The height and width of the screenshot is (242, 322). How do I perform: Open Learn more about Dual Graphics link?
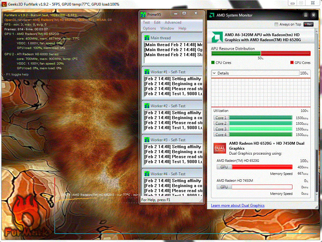point(238,206)
